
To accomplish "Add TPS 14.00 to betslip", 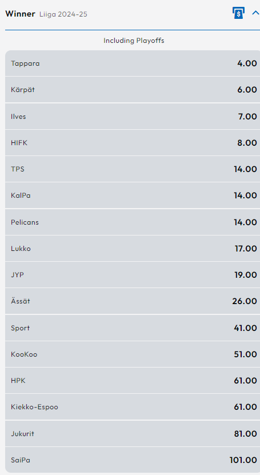I will (x=133, y=169).
